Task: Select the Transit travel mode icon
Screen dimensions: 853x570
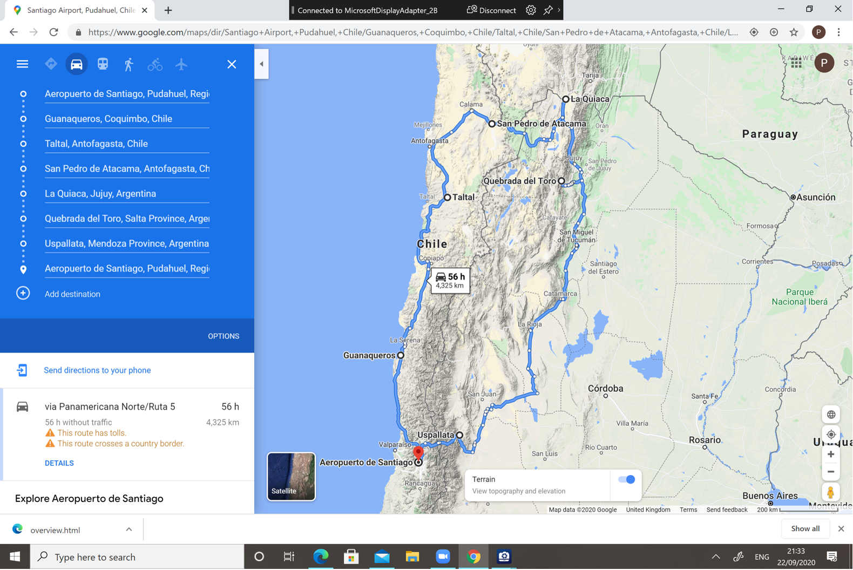Action: pyautogui.click(x=103, y=64)
